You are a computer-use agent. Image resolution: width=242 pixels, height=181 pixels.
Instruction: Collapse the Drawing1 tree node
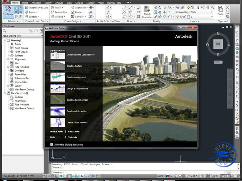(x=5, y=40)
